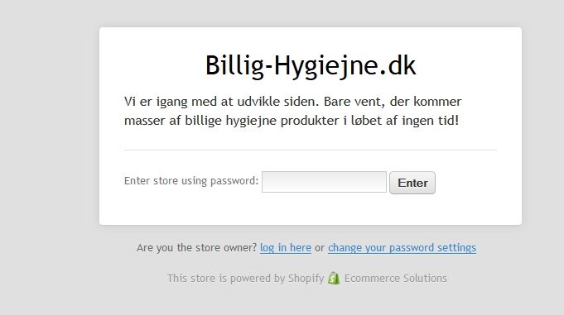The image size is (564, 315).
Task: Focus the store password input field
Action: [324, 182]
